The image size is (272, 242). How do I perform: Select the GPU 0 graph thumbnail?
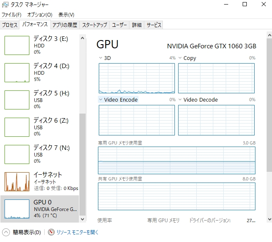17,209
